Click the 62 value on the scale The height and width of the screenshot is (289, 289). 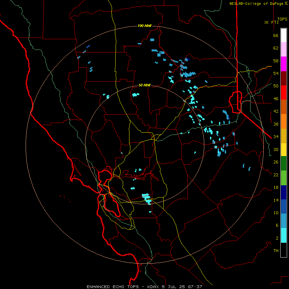pos(276,48)
